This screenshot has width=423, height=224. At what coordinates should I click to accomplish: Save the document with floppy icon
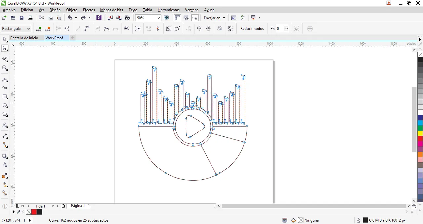click(21, 18)
